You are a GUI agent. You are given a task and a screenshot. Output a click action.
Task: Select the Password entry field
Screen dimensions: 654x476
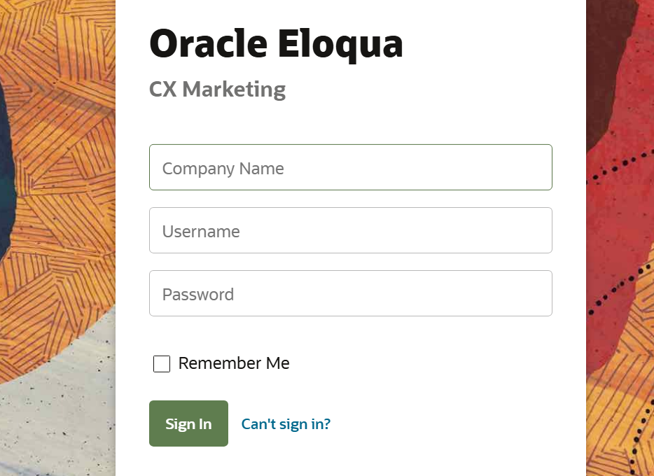click(350, 293)
